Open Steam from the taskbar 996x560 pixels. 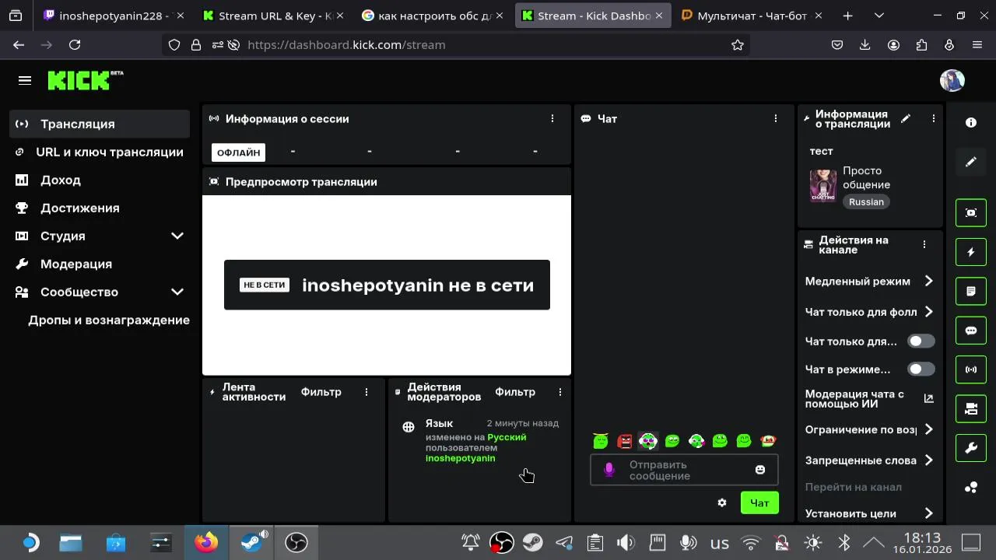251,542
